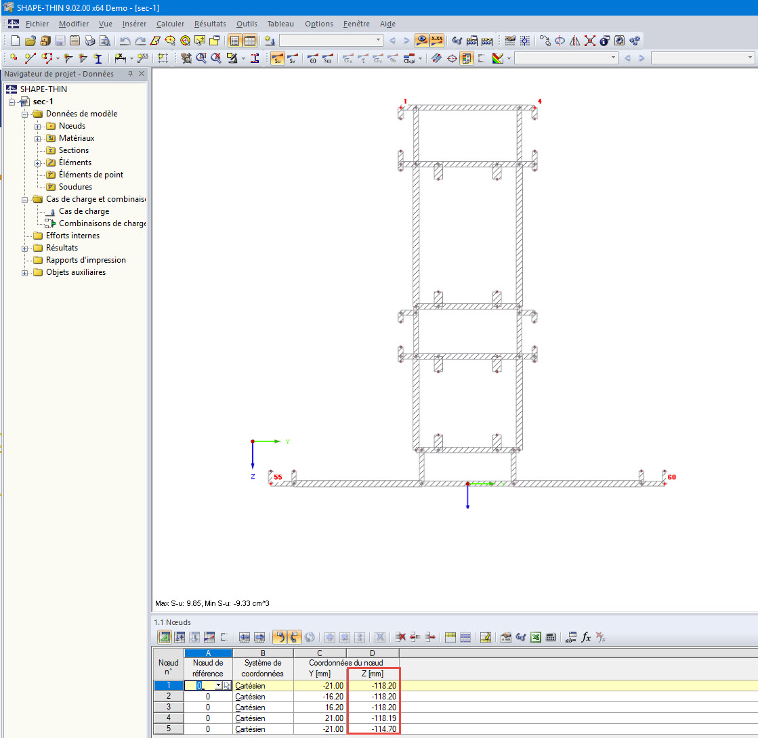Click the delete row icon in table toolbar

click(x=400, y=637)
